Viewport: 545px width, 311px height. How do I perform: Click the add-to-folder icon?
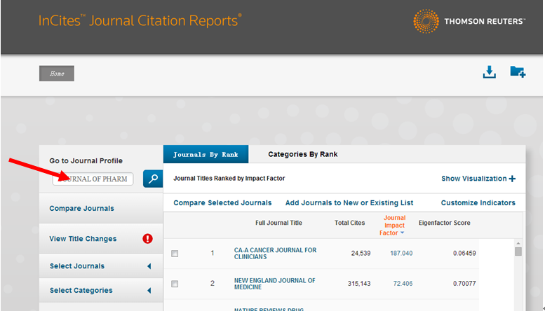[x=518, y=72]
